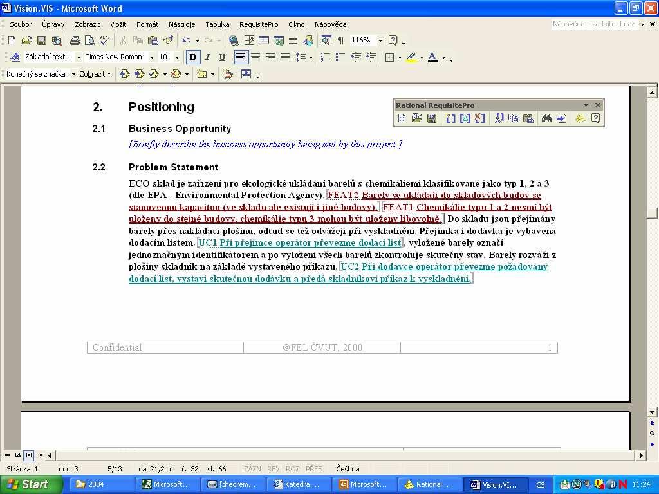Expand the Zobrazit dropdown on the reviewing toolbar
Image resolution: width=659 pixels, height=494 pixels.
[95, 75]
